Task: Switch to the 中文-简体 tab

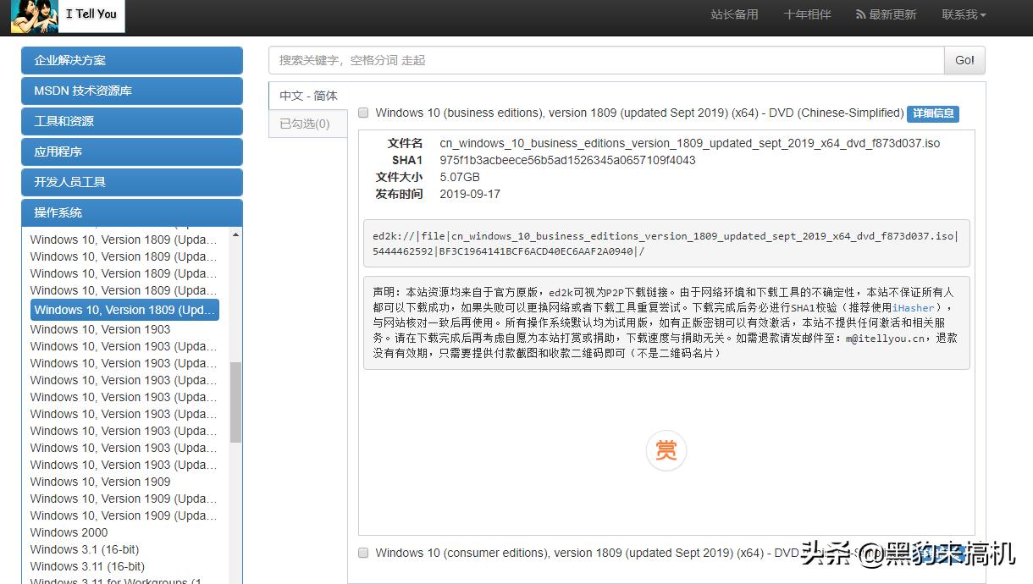Action: point(307,96)
